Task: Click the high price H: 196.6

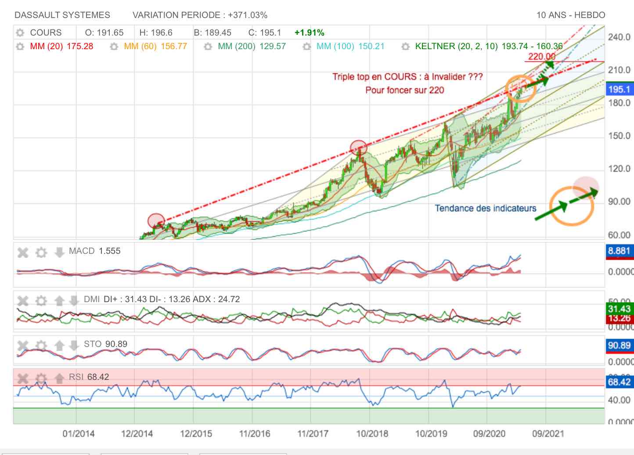Action: tap(156, 33)
